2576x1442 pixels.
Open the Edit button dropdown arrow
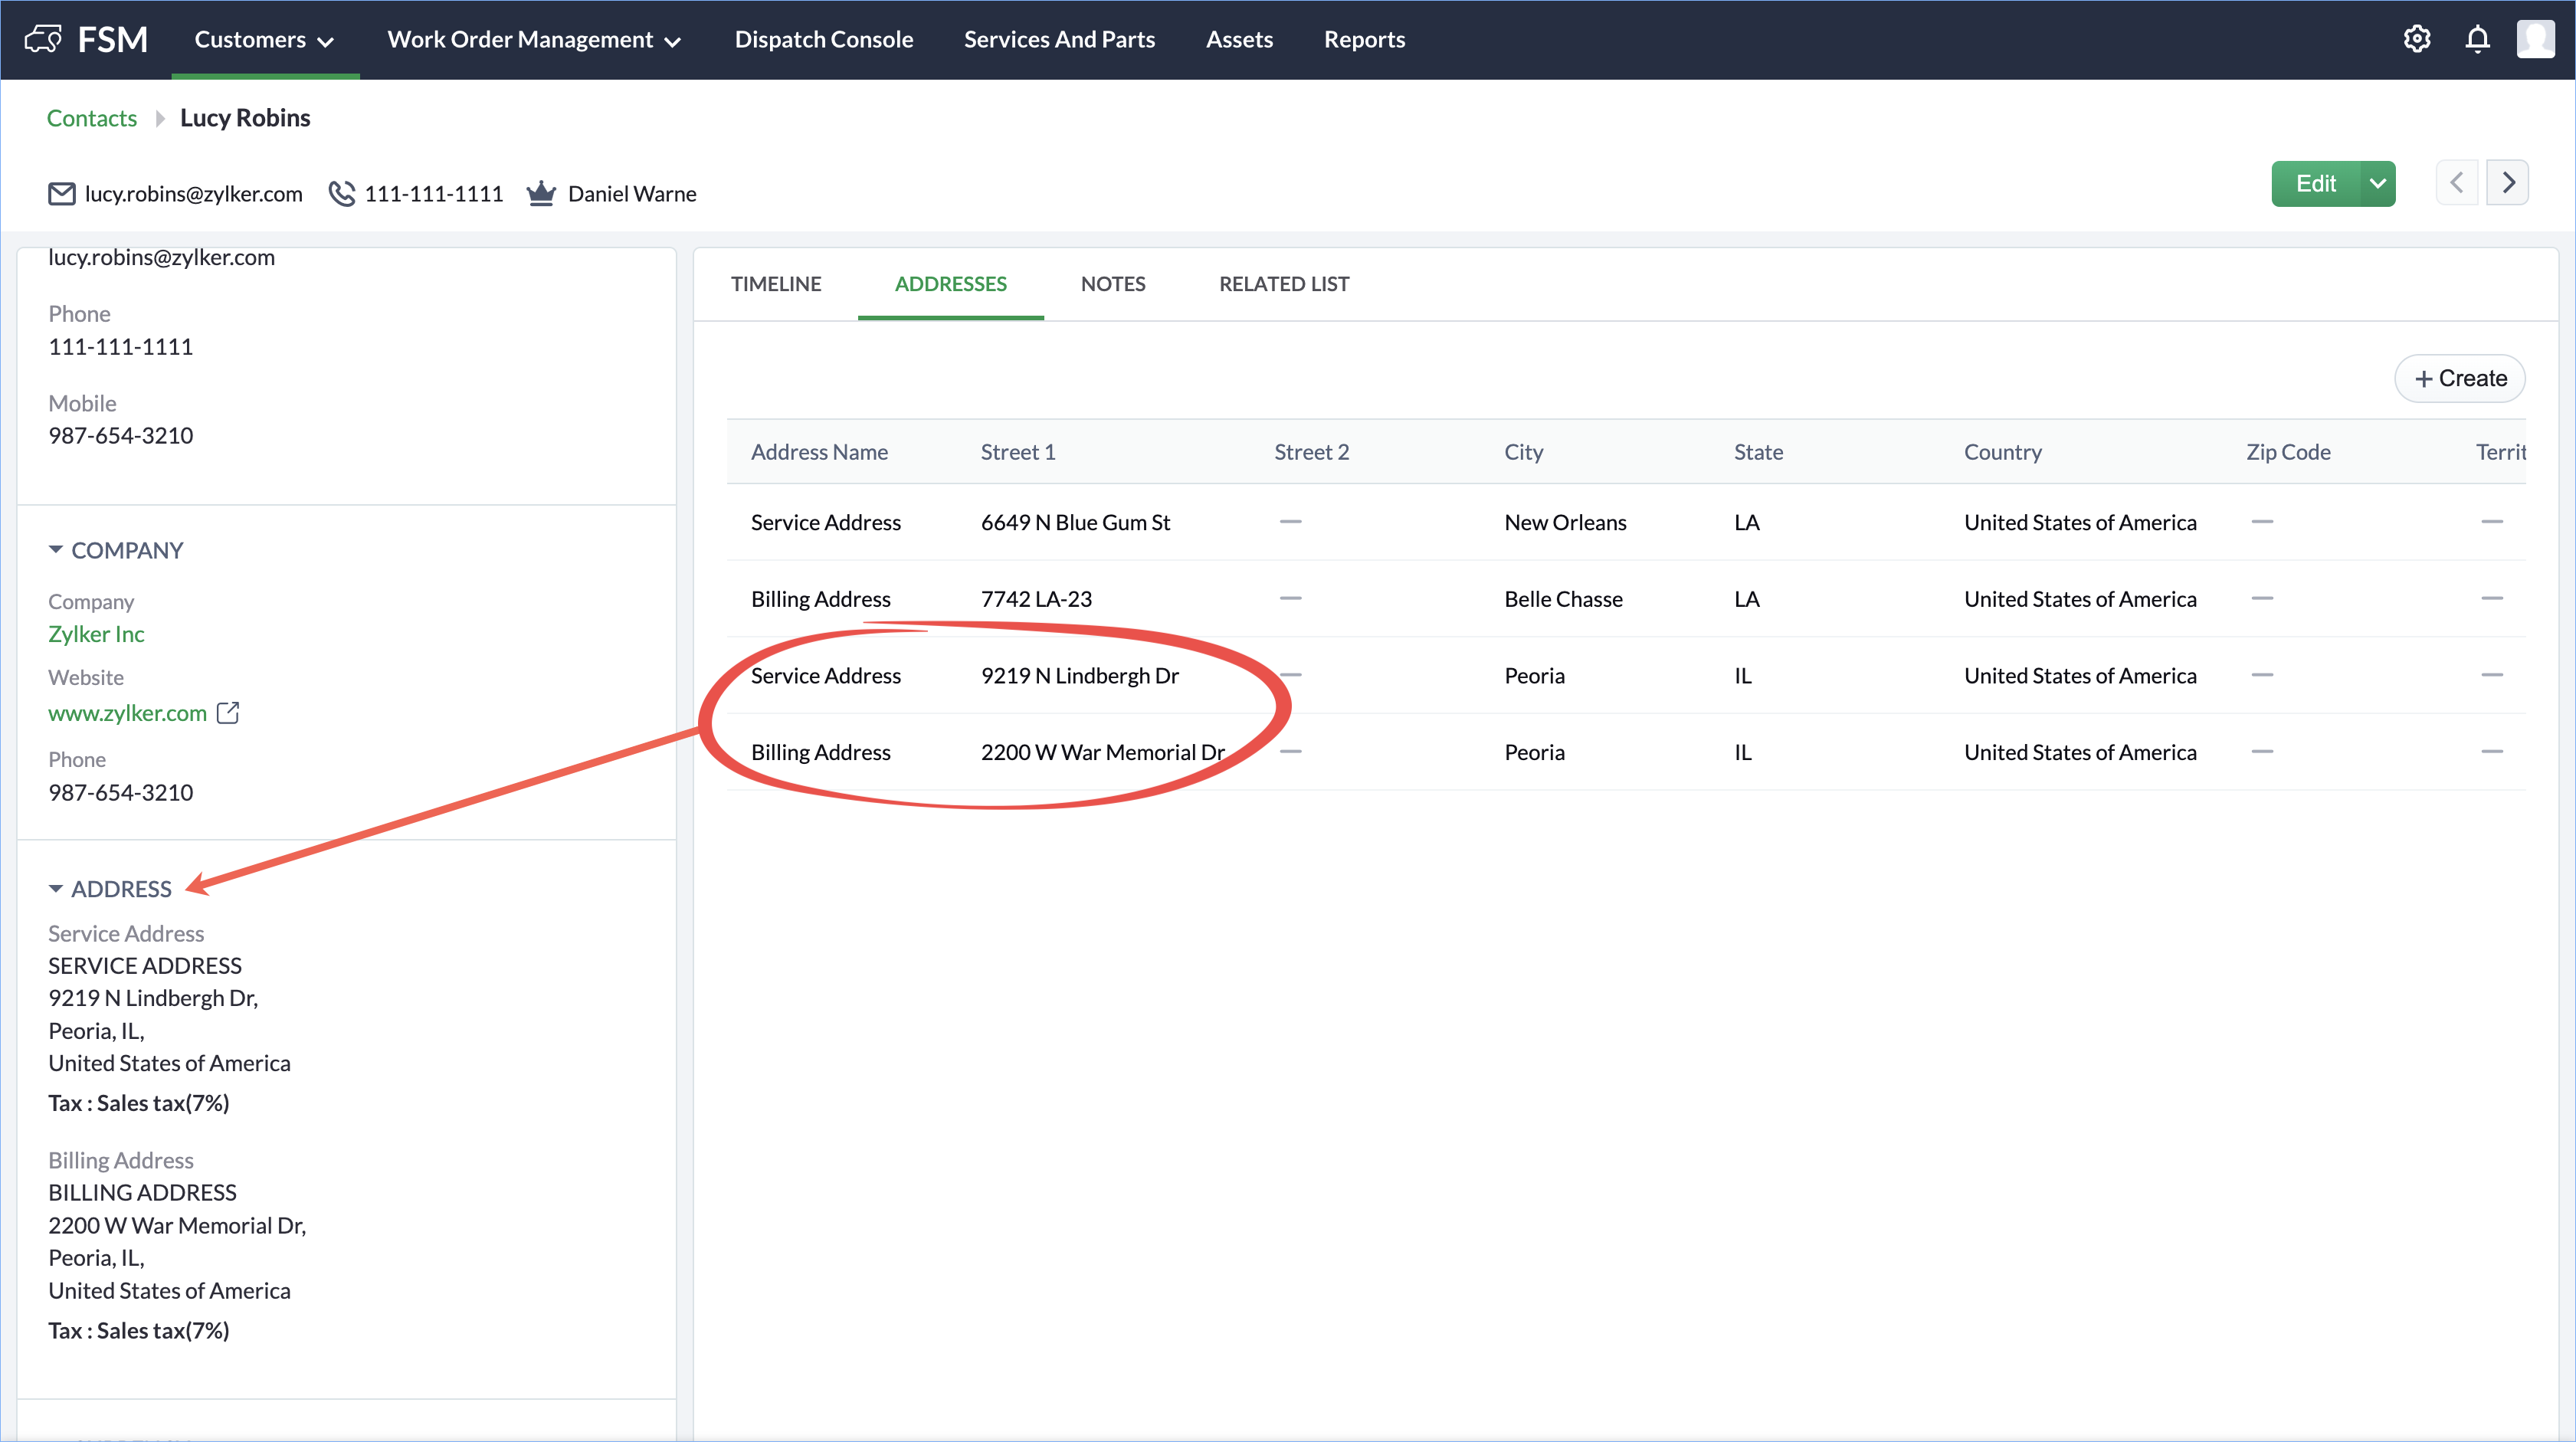[2378, 184]
